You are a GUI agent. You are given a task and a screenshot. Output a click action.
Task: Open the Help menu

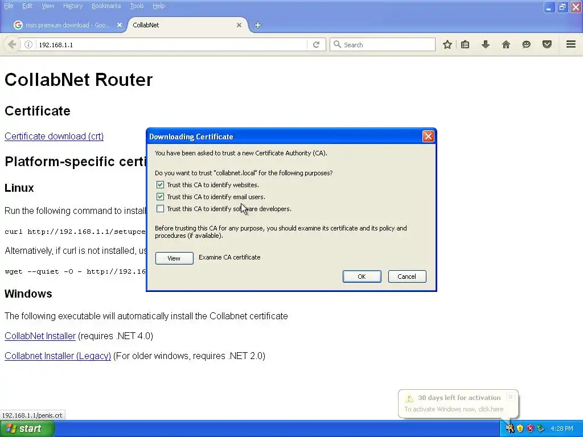pos(159,6)
